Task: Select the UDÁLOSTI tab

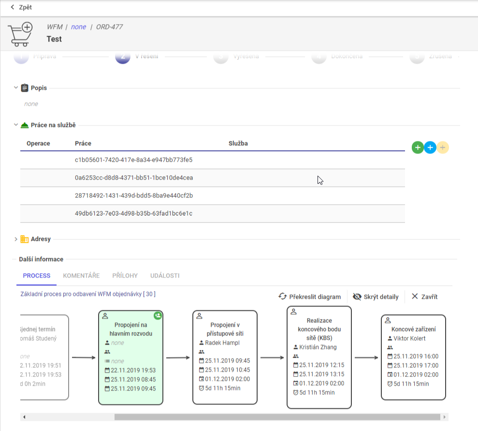Action: click(165, 276)
